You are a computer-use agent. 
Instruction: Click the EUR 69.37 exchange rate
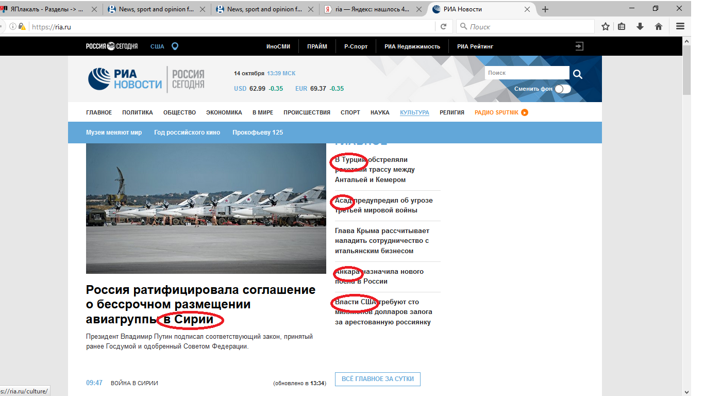pyautogui.click(x=320, y=89)
